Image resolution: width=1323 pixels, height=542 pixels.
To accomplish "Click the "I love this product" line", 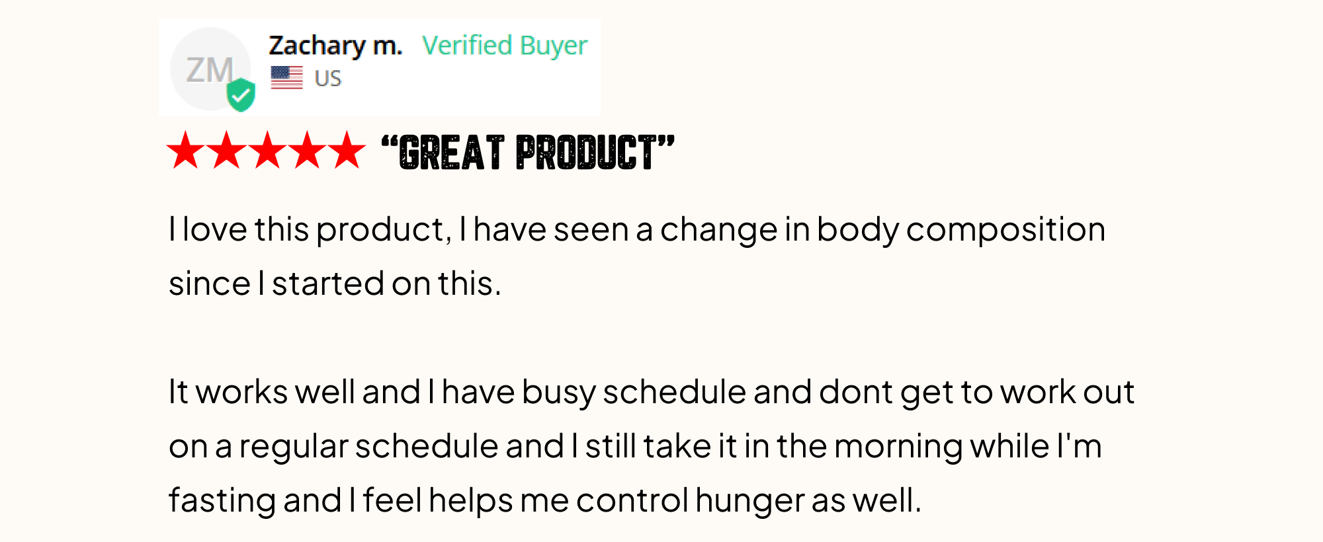I will (x=637, y=230).
